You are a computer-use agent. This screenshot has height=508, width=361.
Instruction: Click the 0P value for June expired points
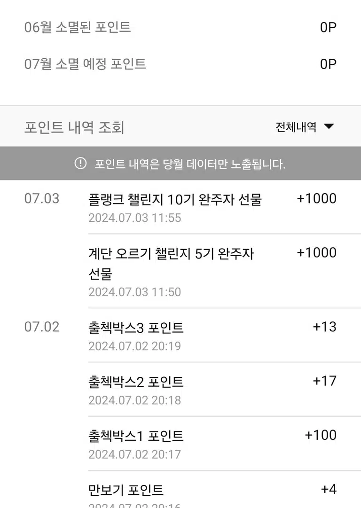[328, 27]
